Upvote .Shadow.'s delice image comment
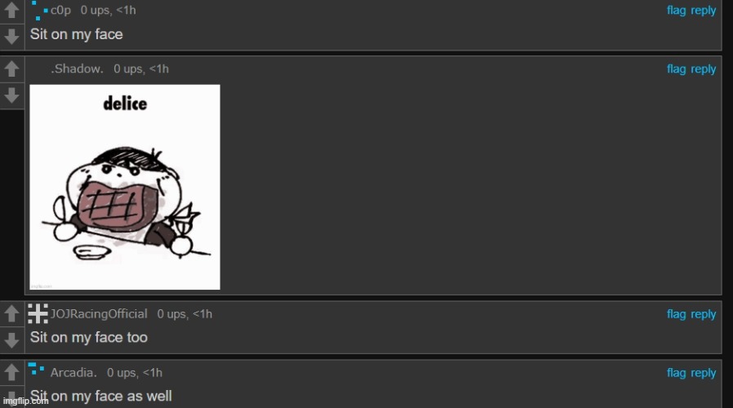The height and width of the screenshot is (408, 733). (11, 69)
